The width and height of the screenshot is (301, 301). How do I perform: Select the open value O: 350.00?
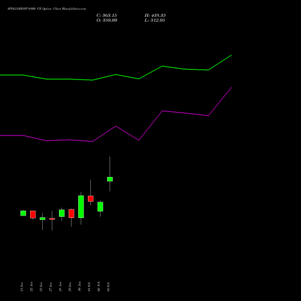coord(107,20)
